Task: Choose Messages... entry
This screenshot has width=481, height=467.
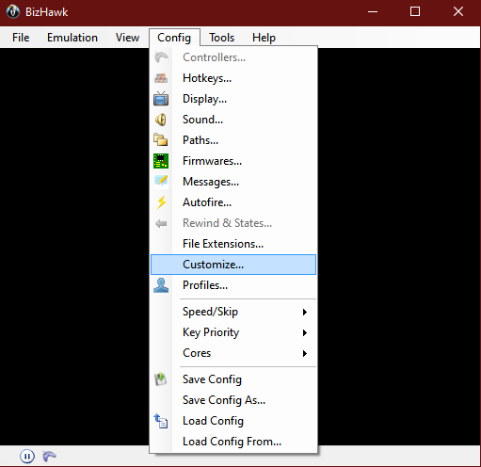Action: pyautogui.click(x=233, y=182)
